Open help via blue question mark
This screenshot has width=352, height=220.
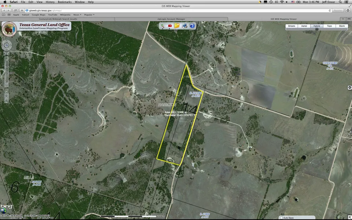[x=192, y=26]
